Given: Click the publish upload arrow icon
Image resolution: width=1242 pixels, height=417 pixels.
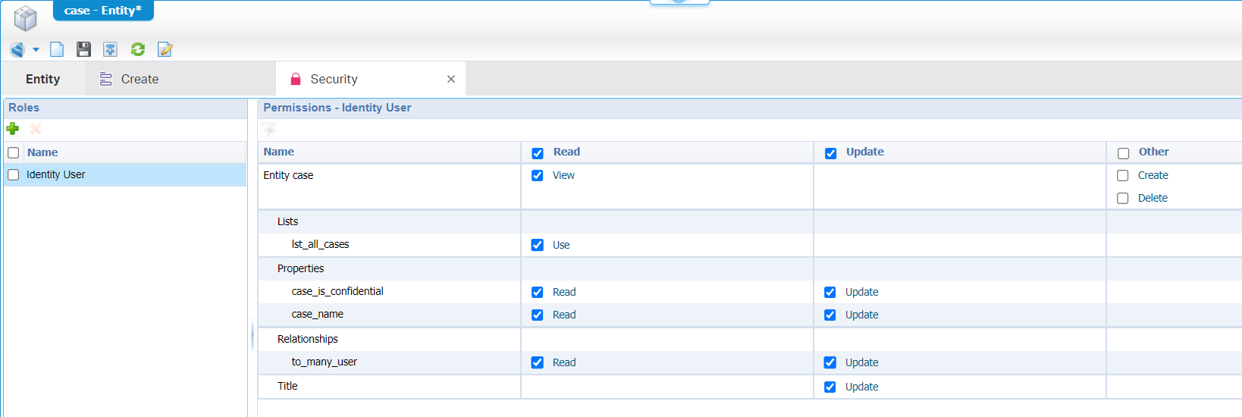Looking at the screenshot, I should [110, 49].
